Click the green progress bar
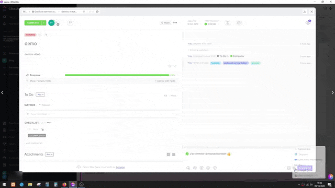The height and width of the screenshot is (188, 335). tap(117, 75)
